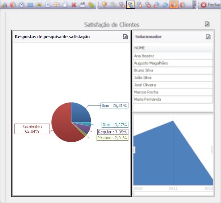Click the right range handle on area chart

pyautogui.click(x=212, y=150)
